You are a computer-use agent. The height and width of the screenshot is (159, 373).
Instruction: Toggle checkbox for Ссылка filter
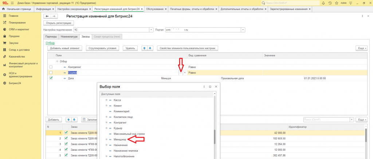pos(51,72)
